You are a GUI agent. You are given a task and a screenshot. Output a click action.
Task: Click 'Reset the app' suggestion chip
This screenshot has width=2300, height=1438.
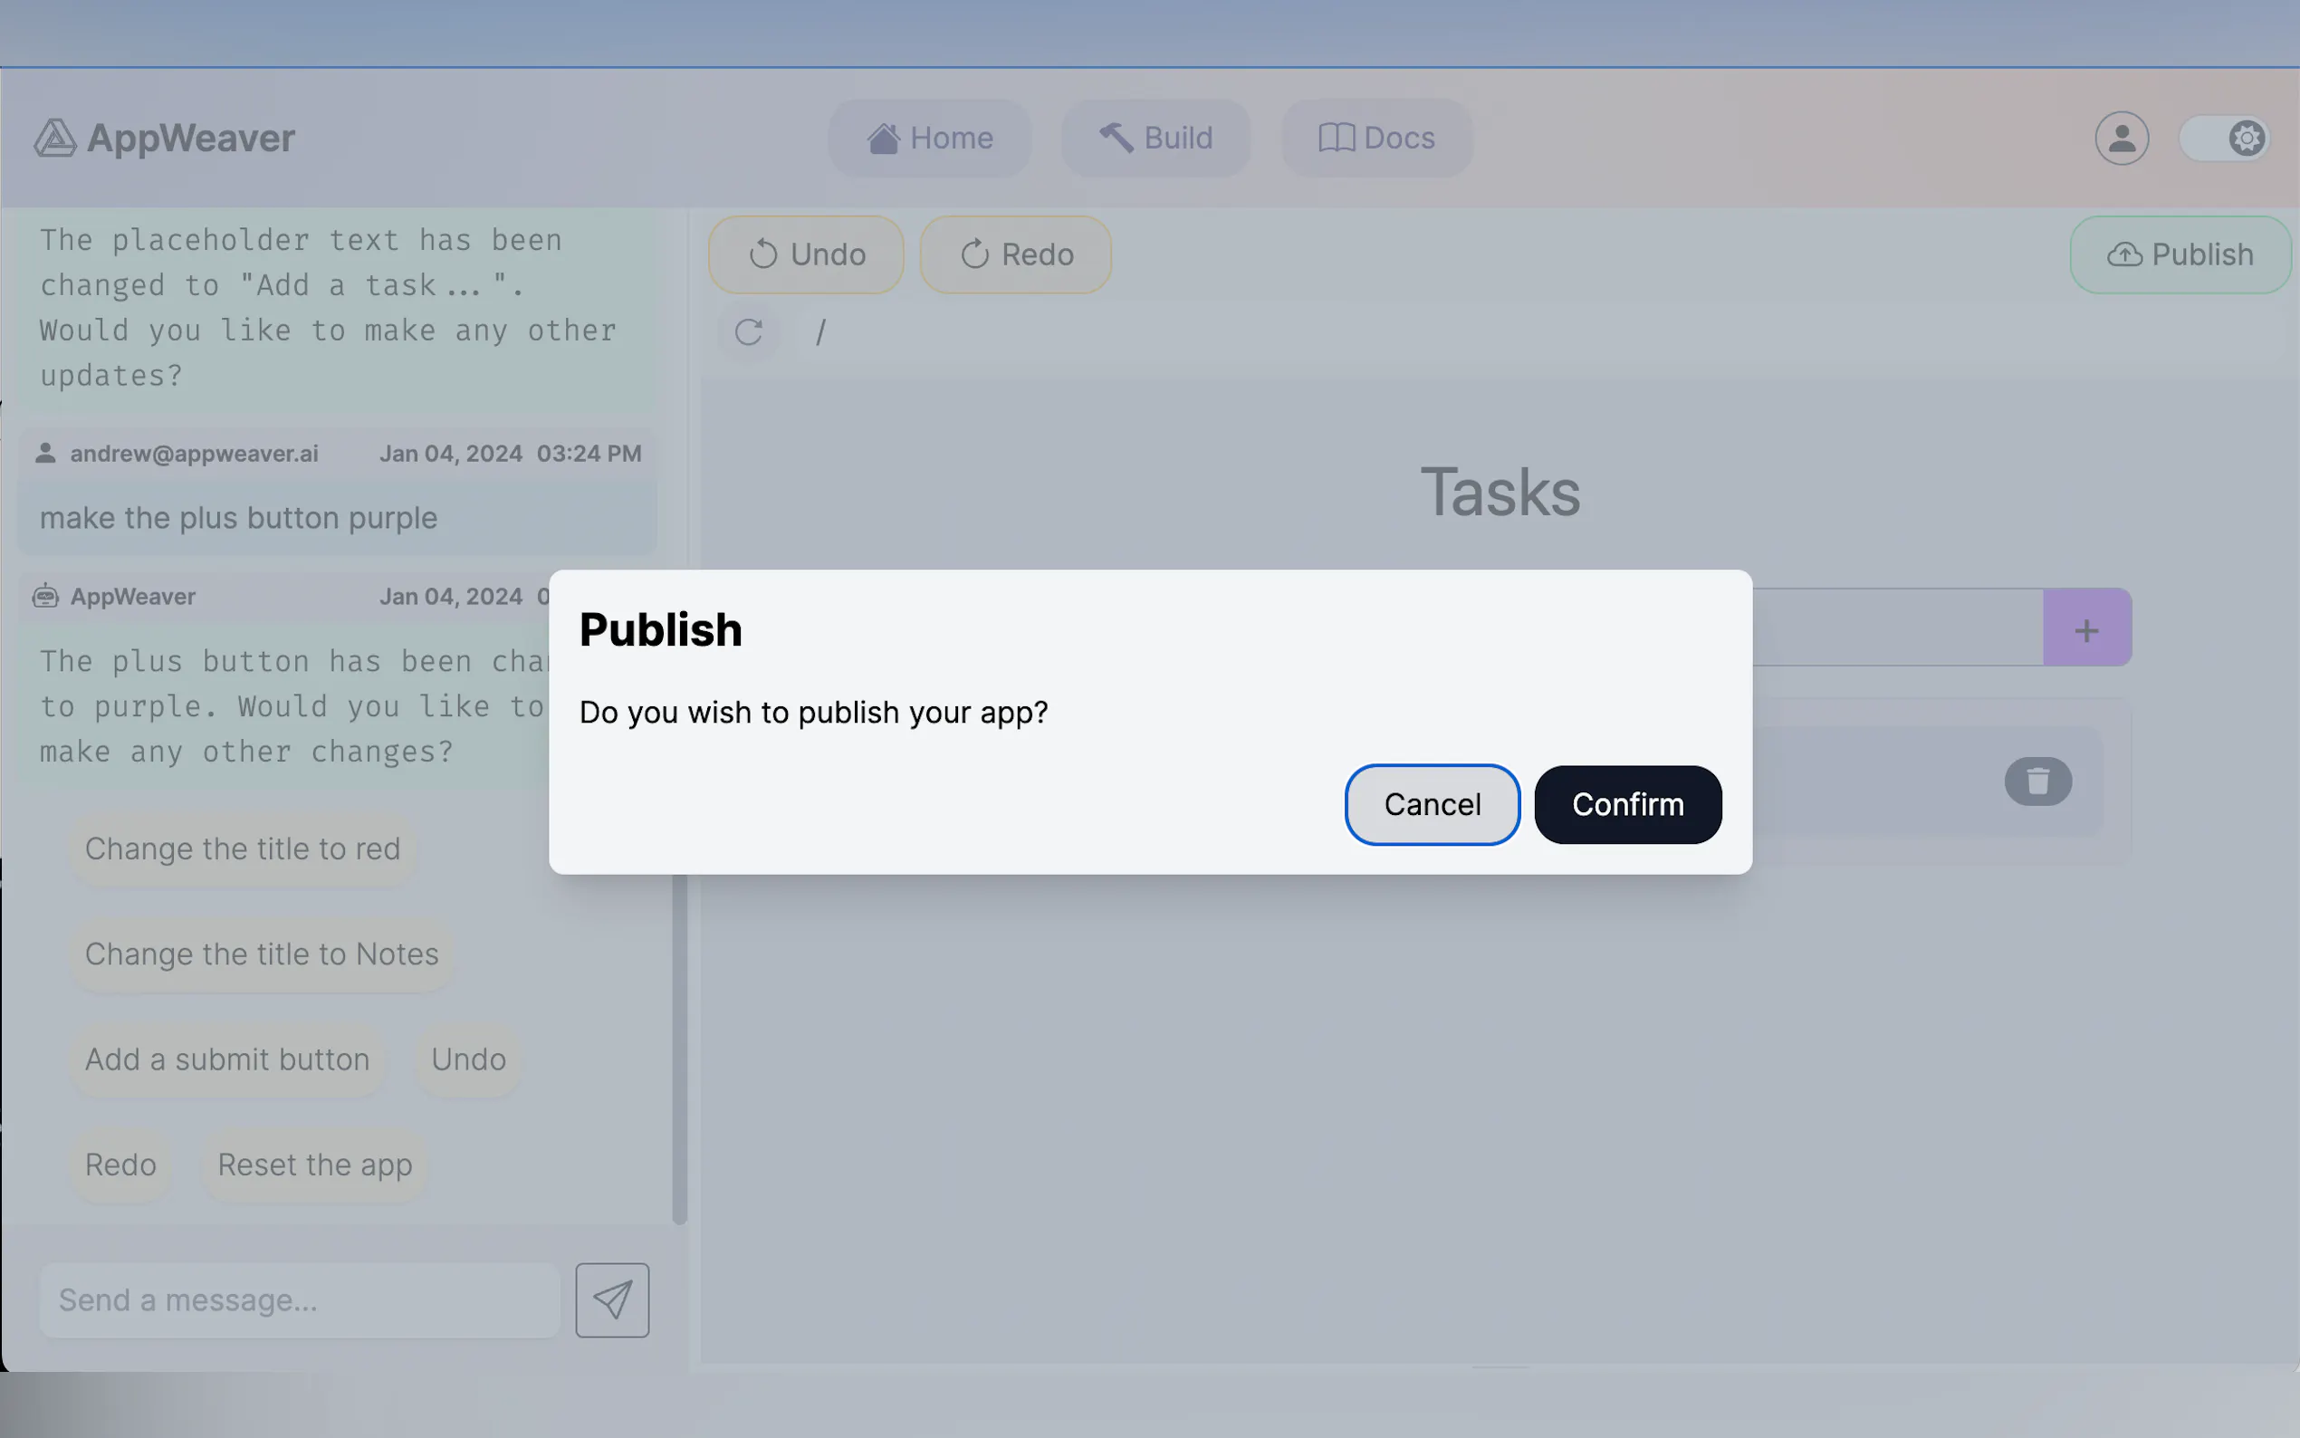pos(315,1165)
